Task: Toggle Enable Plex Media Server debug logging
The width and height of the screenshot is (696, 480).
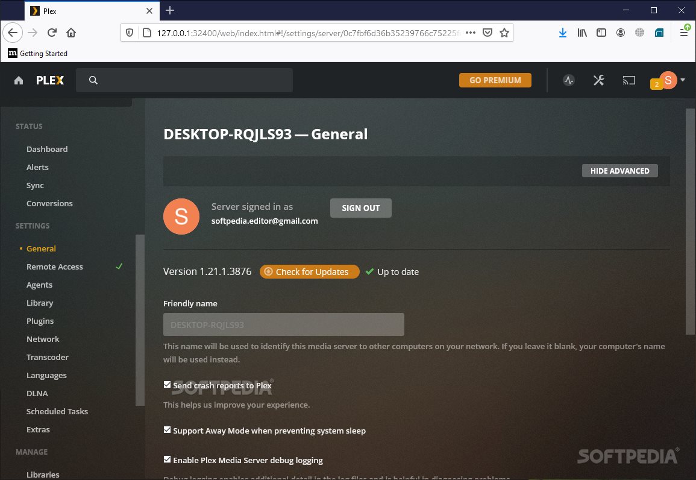Action: (167, 459)
